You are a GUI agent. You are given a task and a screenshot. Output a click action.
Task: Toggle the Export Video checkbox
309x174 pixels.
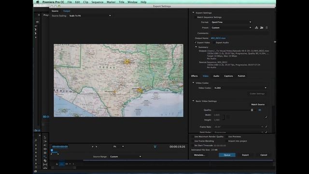(x=195, y=43)
